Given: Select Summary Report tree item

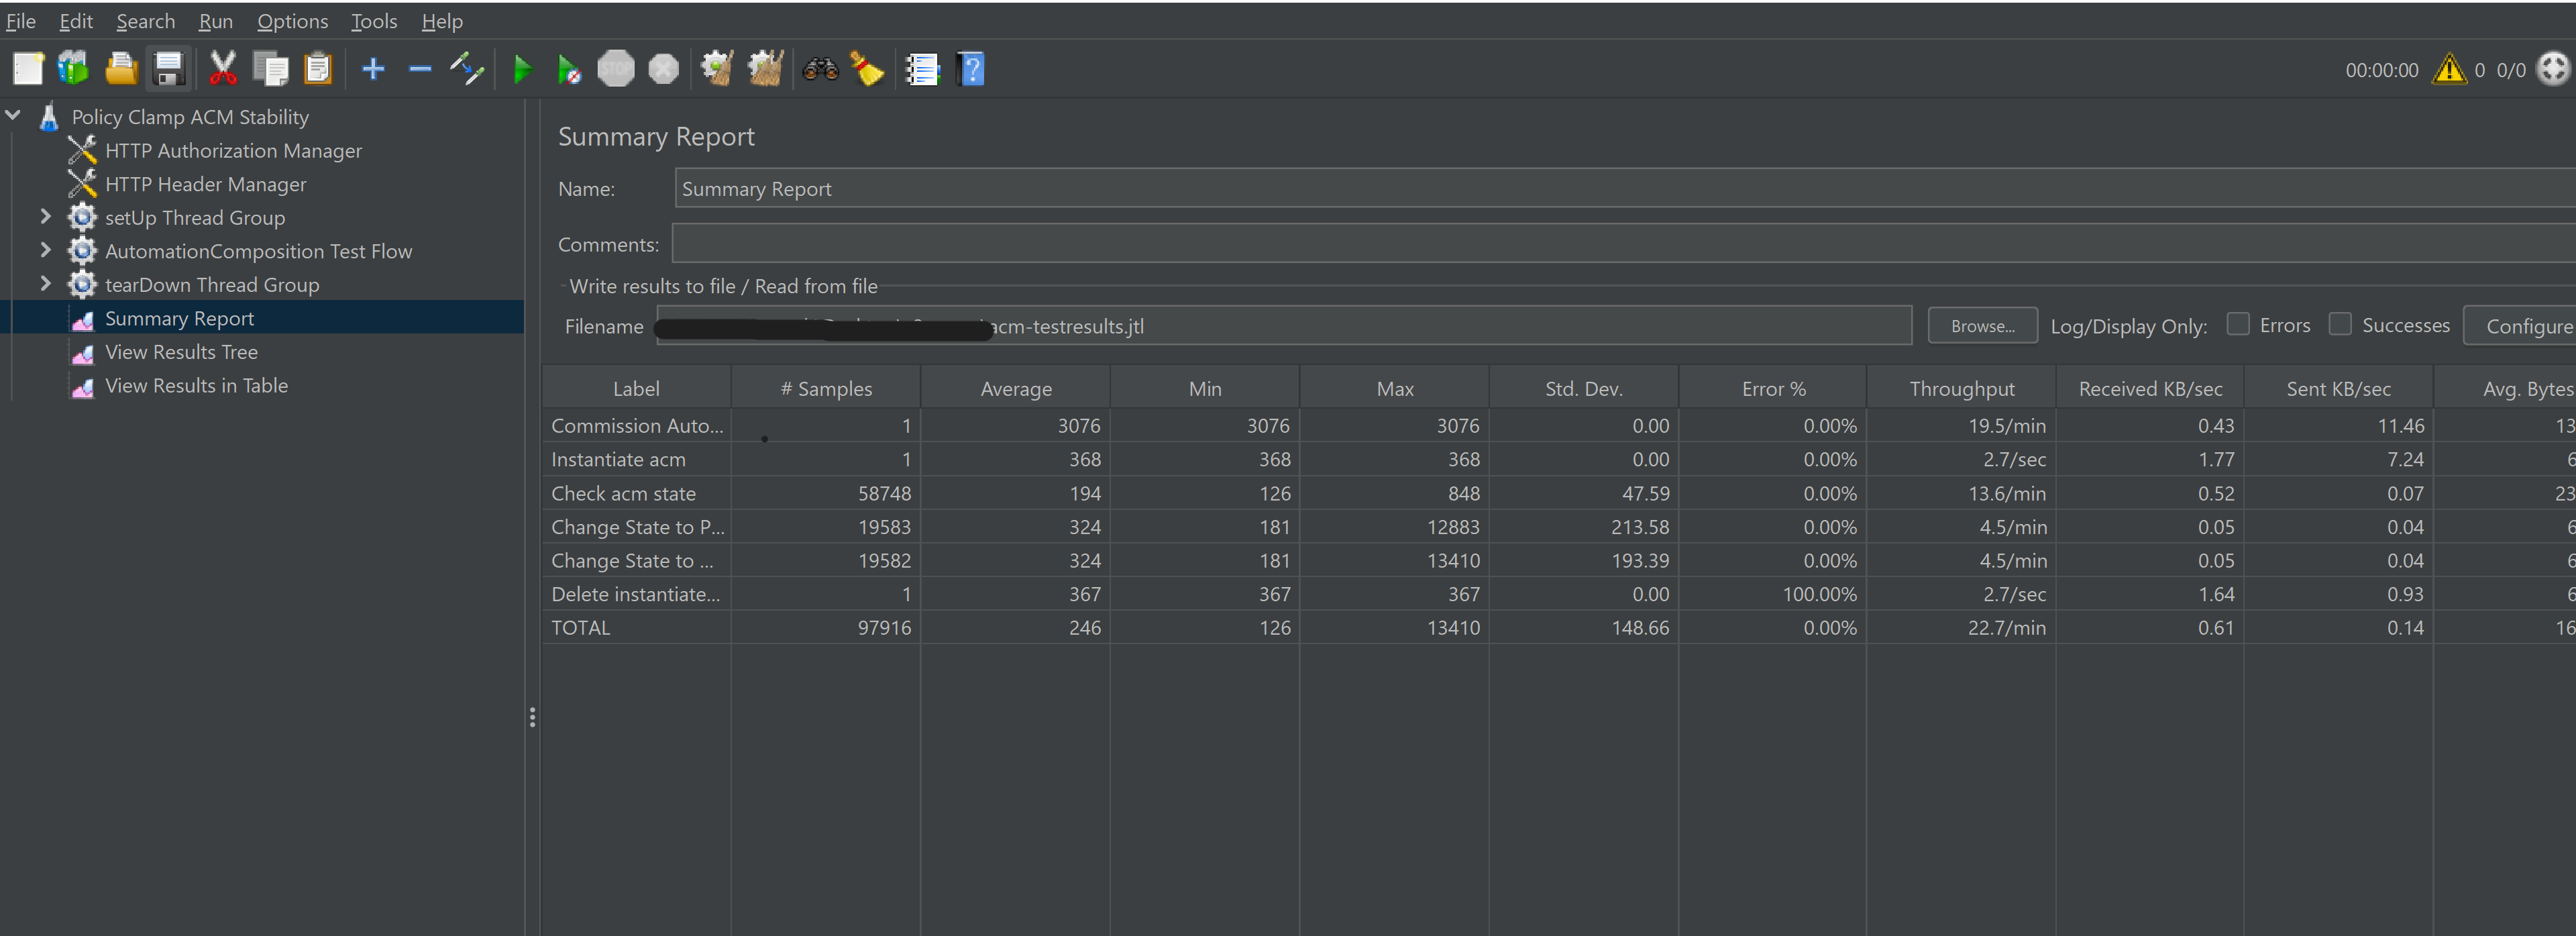Looking at the screenshot, I should click(x=179, y=318).
